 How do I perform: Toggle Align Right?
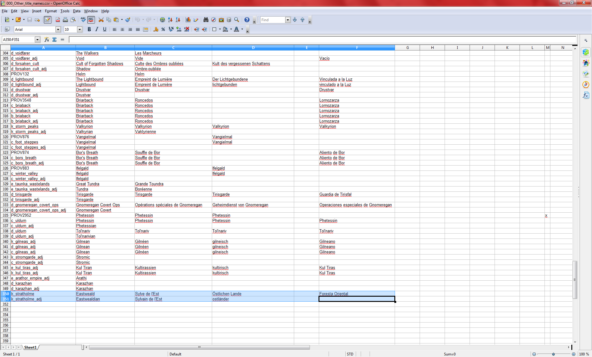pyautogui.click(x=130, y=29)
